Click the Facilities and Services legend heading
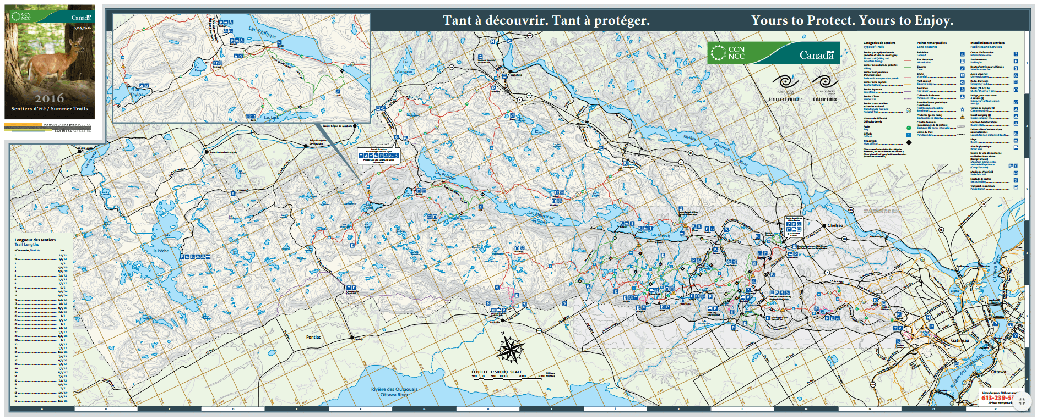Screen dimensions: 1037x420 coord(986,47)
